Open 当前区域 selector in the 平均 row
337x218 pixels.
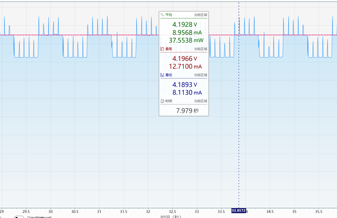tap(200, 15)
